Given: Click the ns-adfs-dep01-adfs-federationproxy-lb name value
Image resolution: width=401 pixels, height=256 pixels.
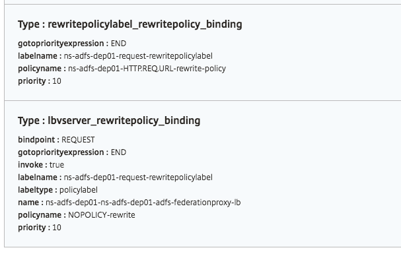Looking at the screenshot, I should pyautogui.click(x=143, y=203).
